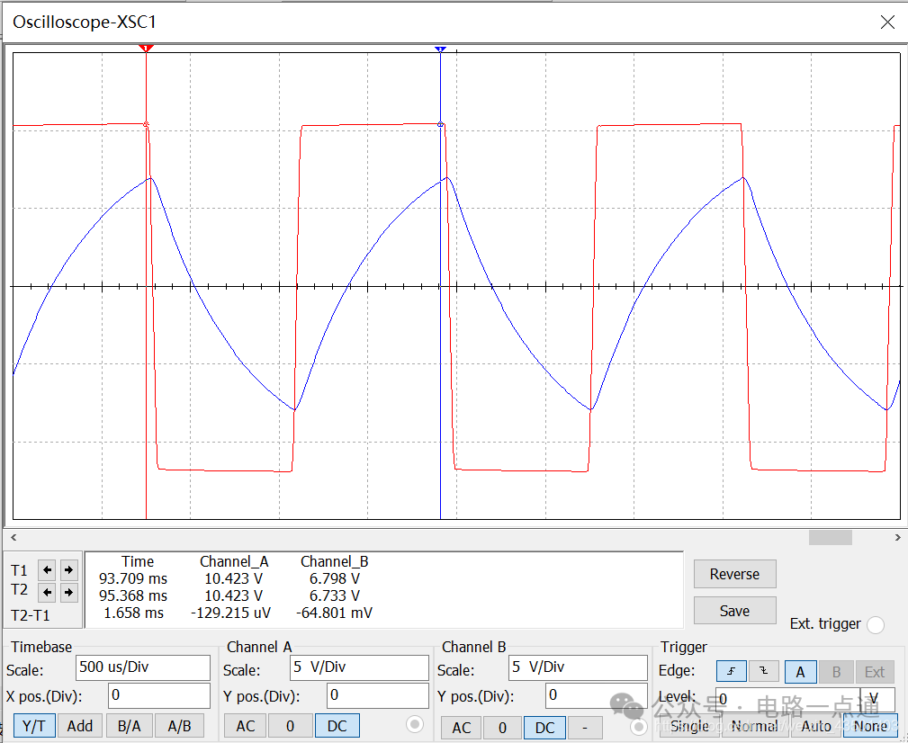This screenshot has width=908, height=743.
Task: Select rising edge trigger
Action: pyautogui.click(x=732, y=671)
